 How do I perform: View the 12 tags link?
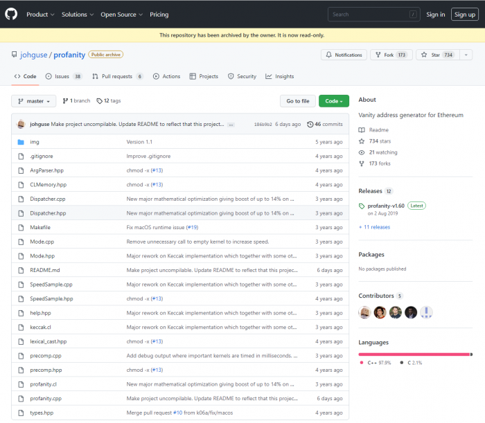(109, 100)
